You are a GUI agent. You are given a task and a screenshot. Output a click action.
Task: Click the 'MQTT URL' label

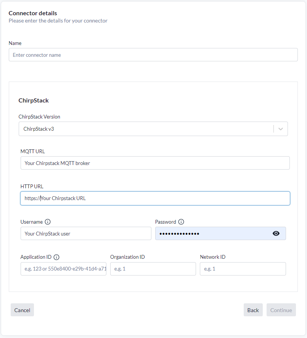(x=32, y=152)
